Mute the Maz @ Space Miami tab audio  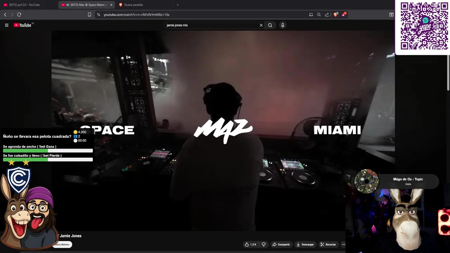click(x=67, y=5)
